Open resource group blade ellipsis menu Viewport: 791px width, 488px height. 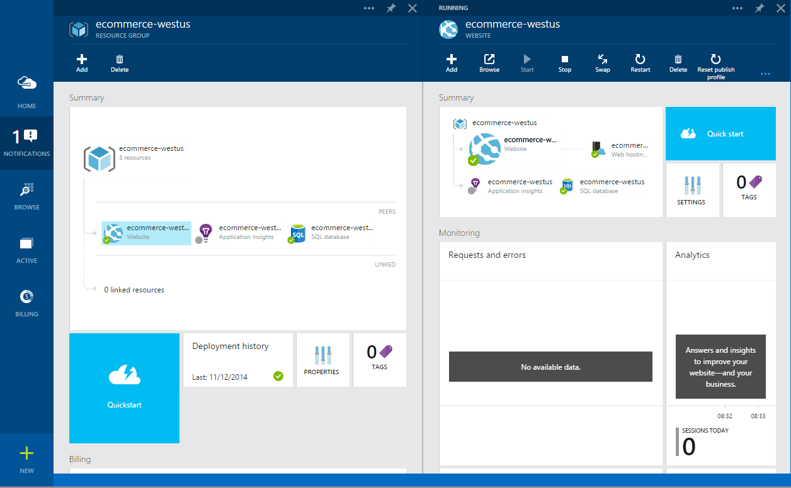tap(369, 8)
